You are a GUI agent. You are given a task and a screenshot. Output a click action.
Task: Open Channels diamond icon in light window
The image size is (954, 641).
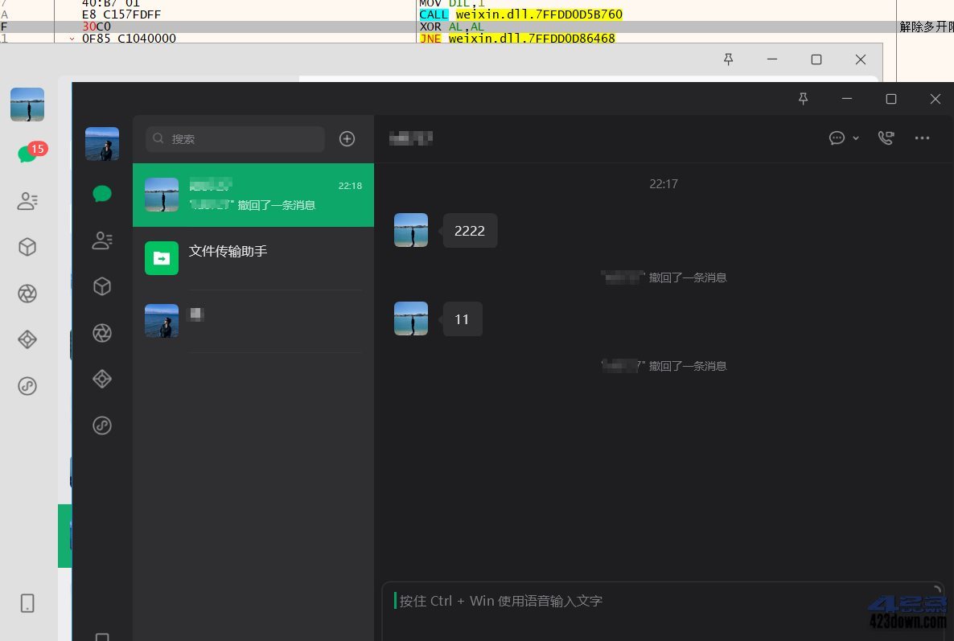coord(27,339)
